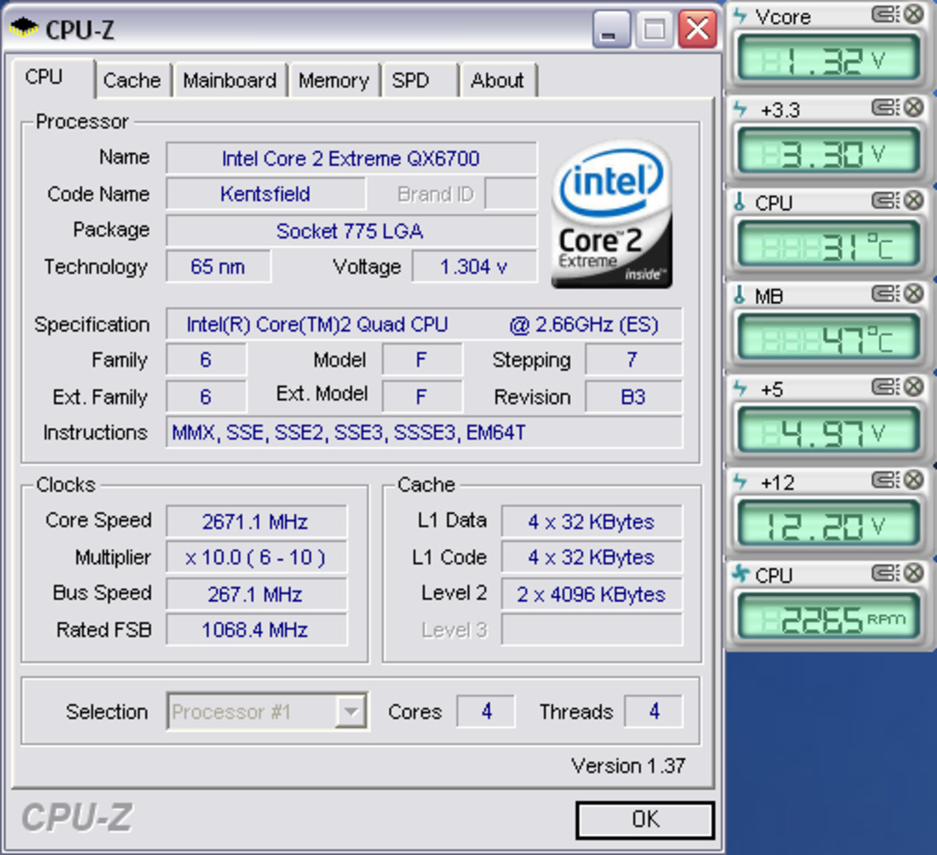Click the Revision value 'B3'
The height and width of the screenshot is (855, 937).
633,397
